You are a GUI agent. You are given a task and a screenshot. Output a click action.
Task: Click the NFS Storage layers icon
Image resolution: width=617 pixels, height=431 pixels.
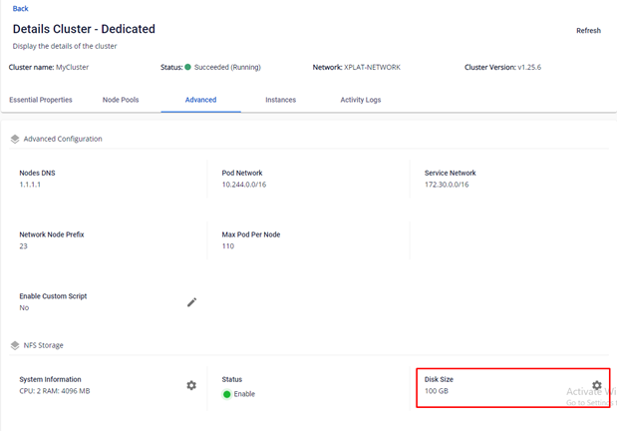click(15, 345)
